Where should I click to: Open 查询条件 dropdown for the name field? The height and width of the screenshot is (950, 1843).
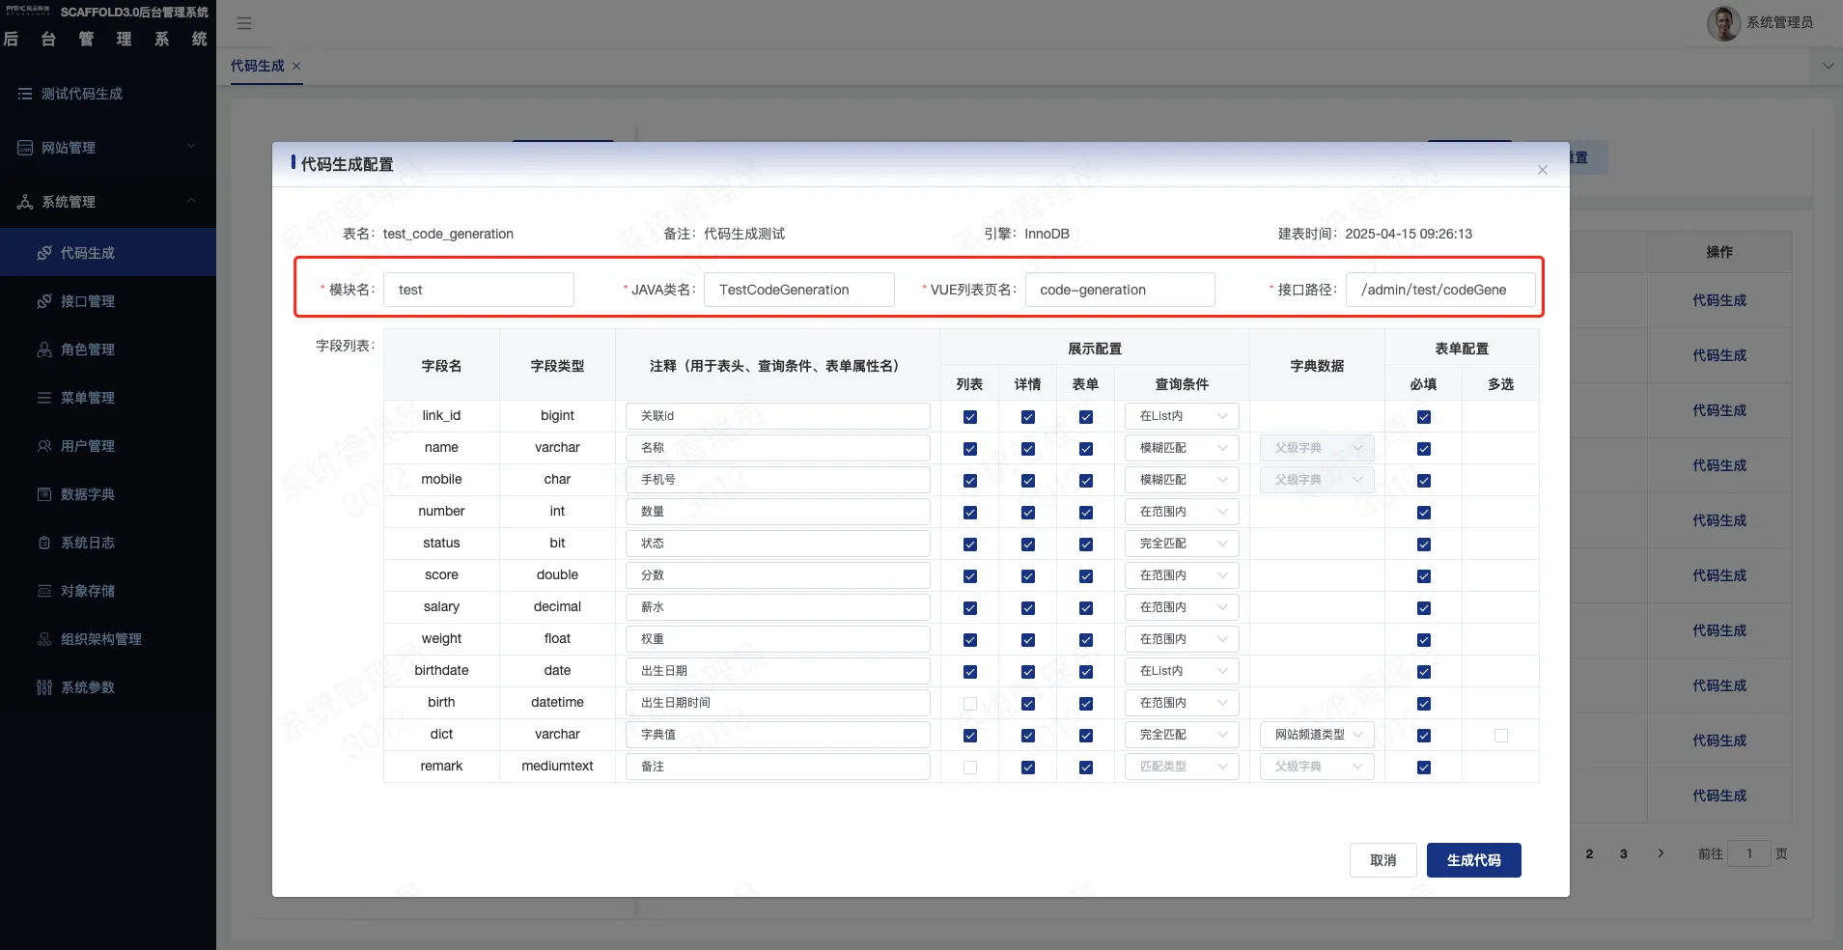click(1182, 448)
